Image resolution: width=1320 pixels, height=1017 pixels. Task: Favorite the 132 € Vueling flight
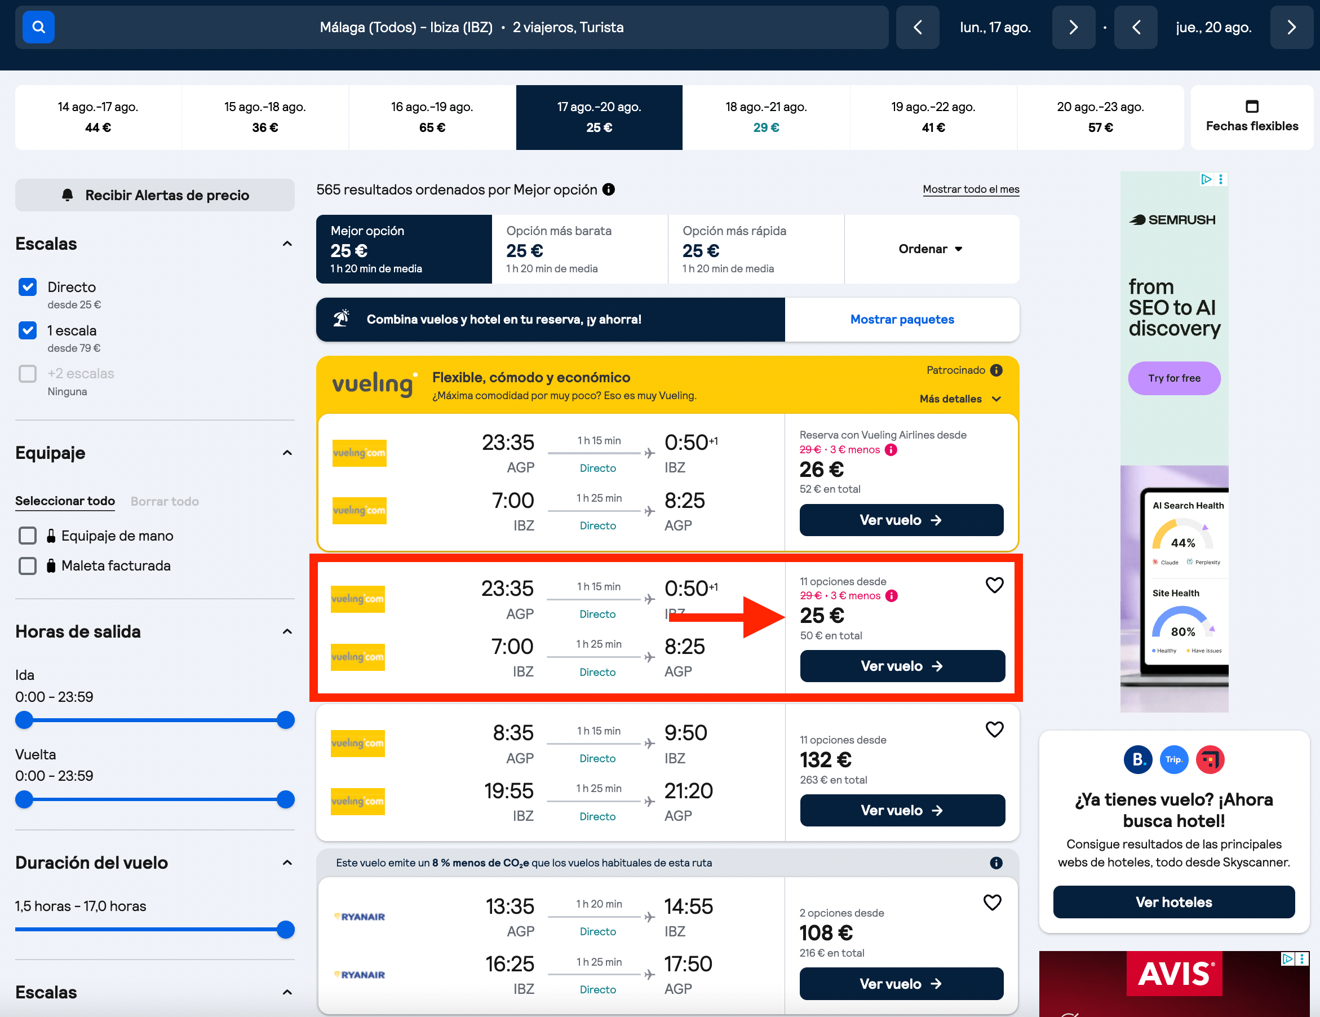click(994, 729)
